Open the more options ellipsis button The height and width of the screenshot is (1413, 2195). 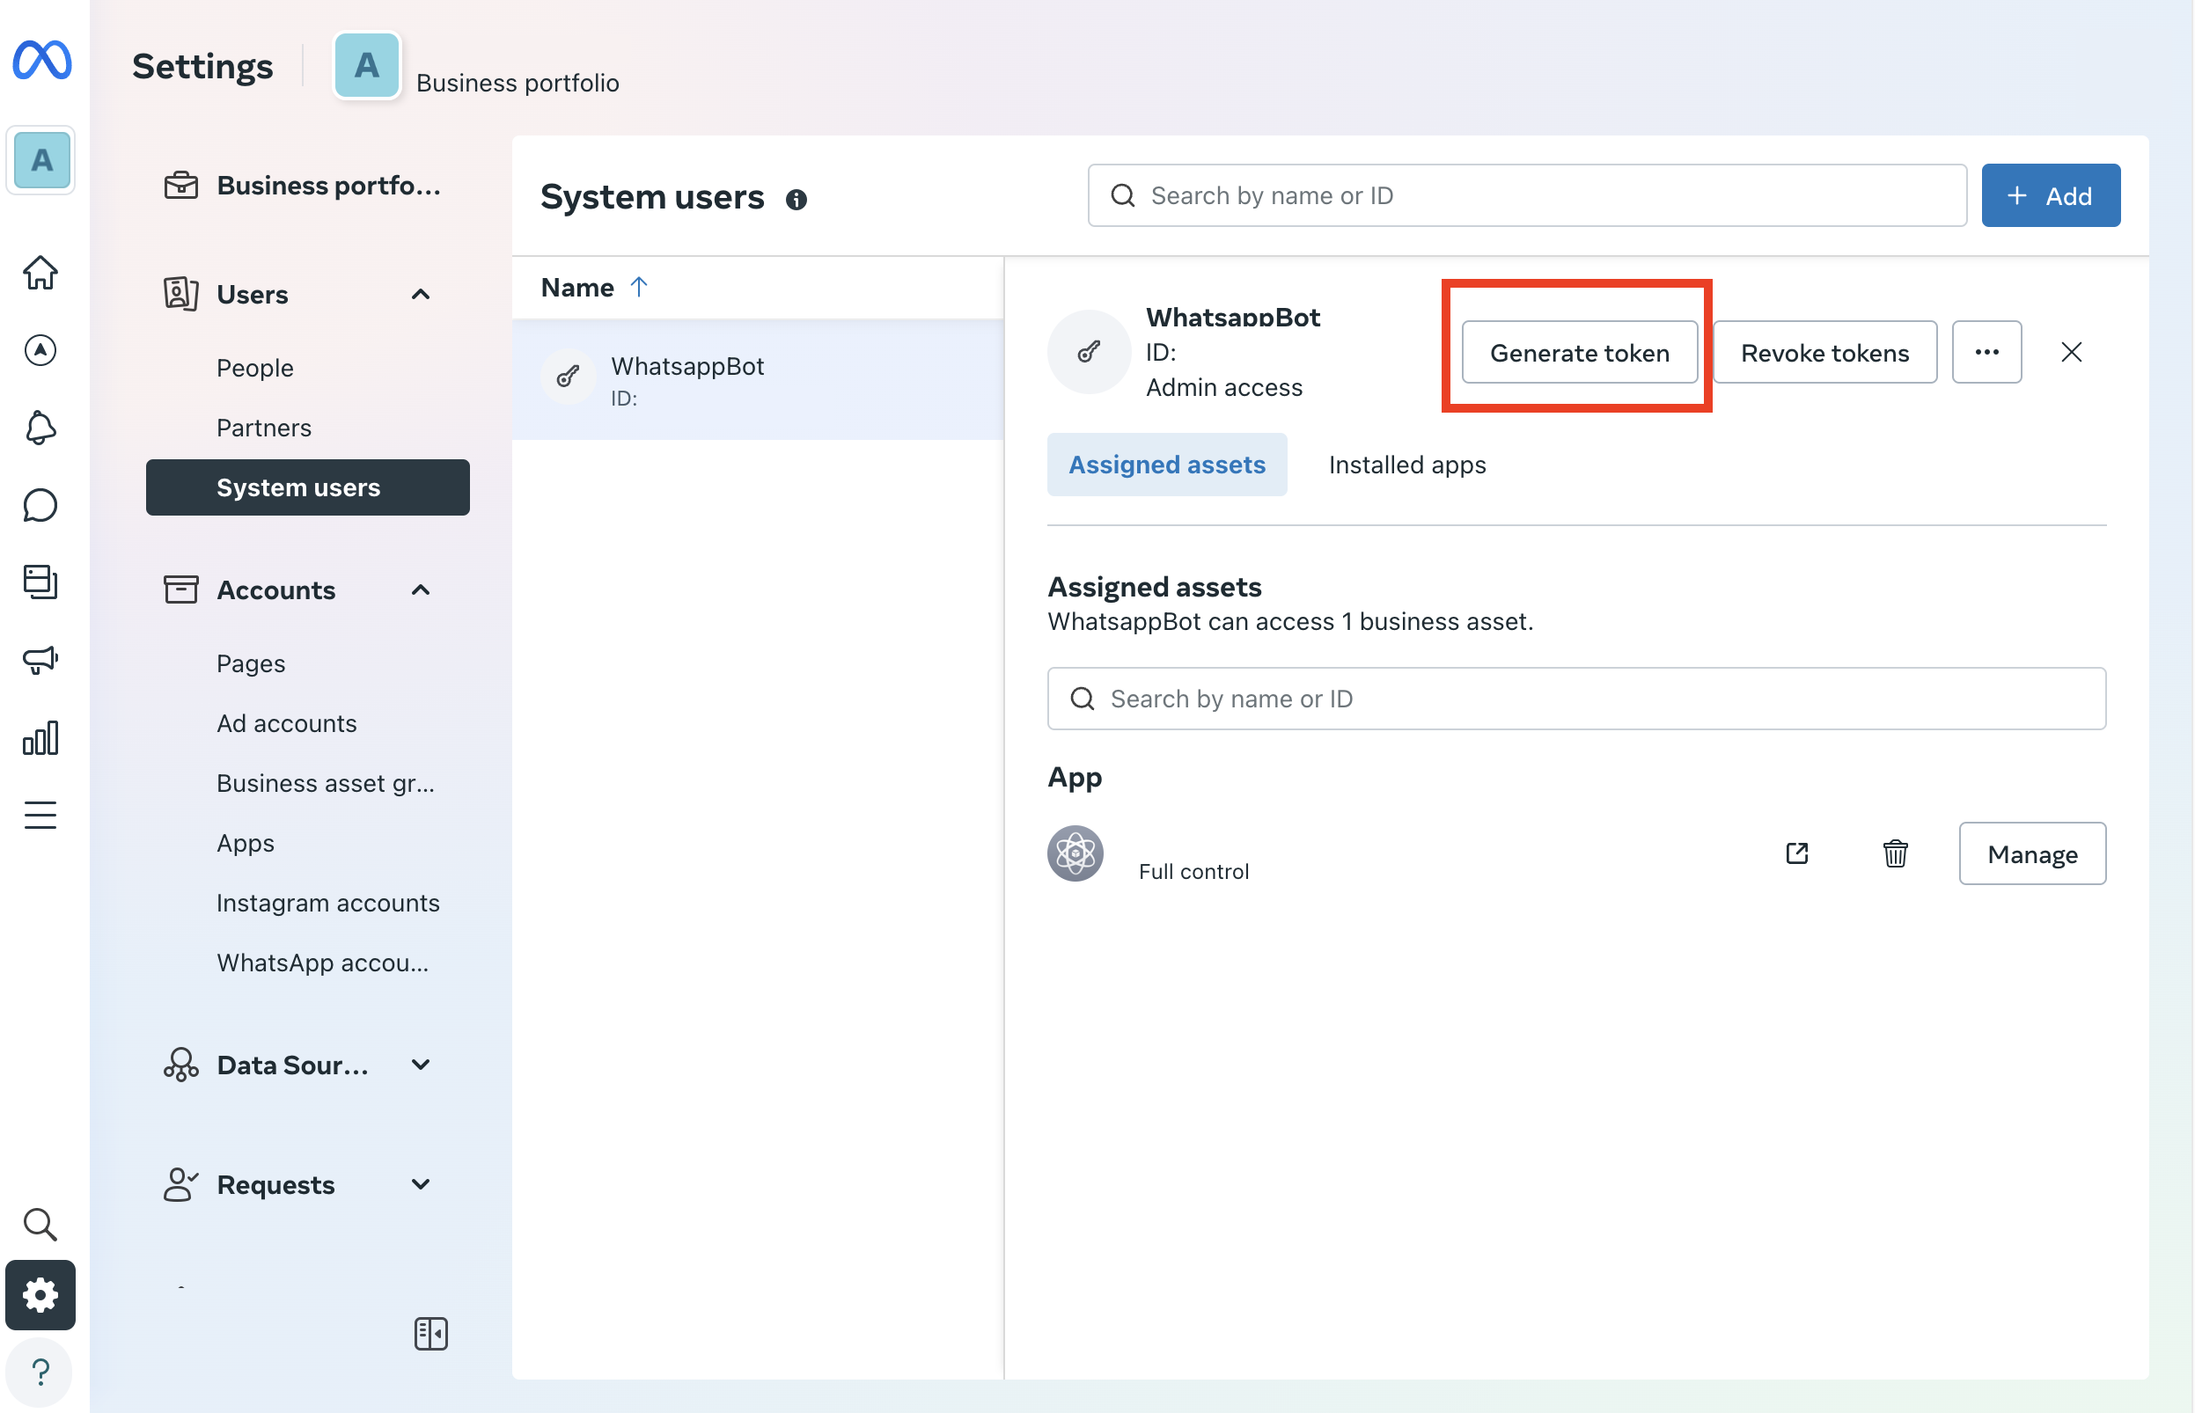(x=1986, y=351)
